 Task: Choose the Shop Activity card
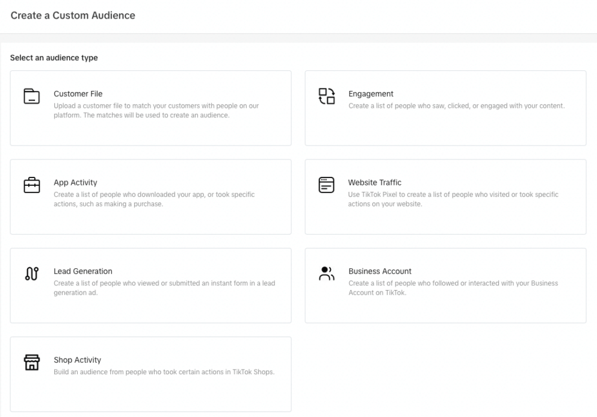tap(150, 374)
